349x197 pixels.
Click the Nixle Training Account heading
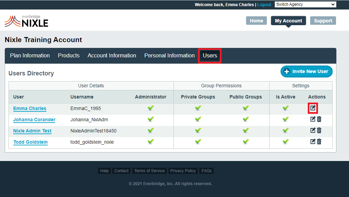[43, 40]
